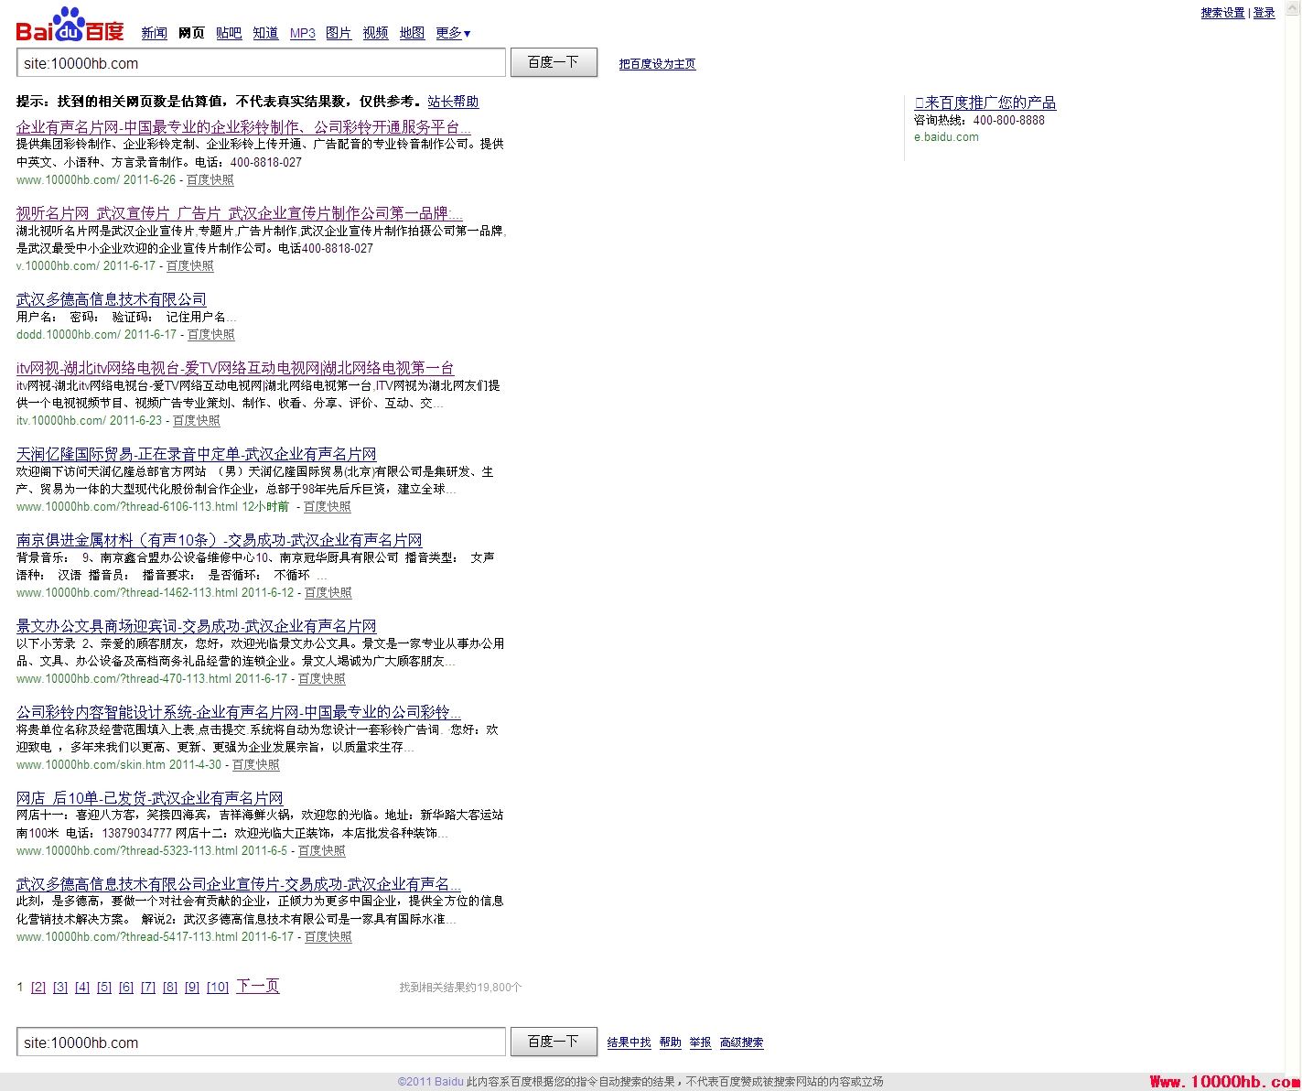View 百度快照 for the itv.10000hb.com result
Viewport: 1302px width, 1091px height.
(x=197, y=421)
